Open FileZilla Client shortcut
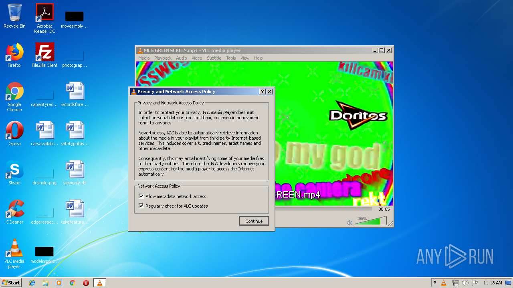Image resolution: width=513 pixels, height=288 pixels. tap(44, 55)
